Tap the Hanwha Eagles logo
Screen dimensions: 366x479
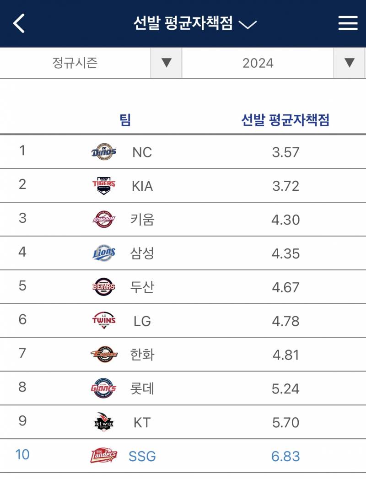(104, 354)
